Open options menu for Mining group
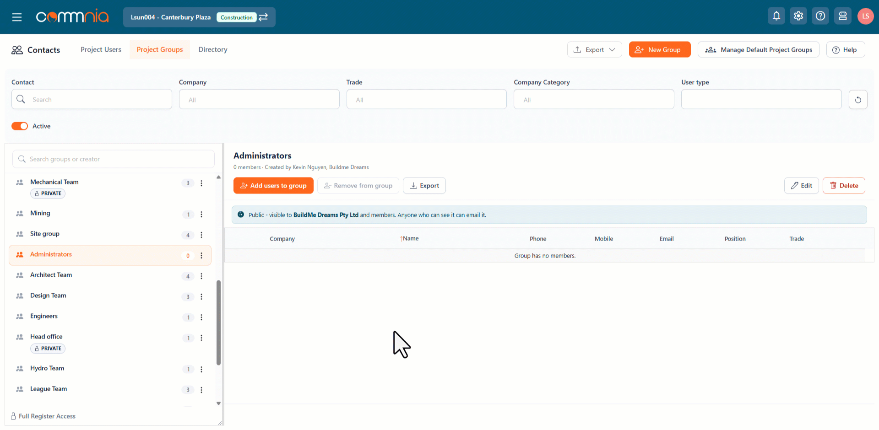 pos(201,215)
